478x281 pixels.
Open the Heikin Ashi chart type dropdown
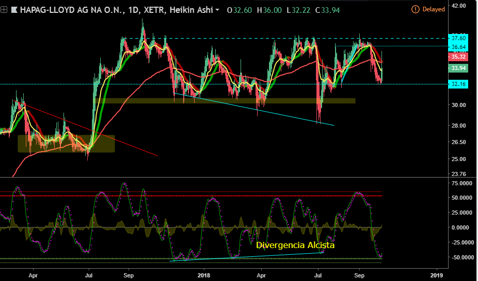(x=217, y=10)
